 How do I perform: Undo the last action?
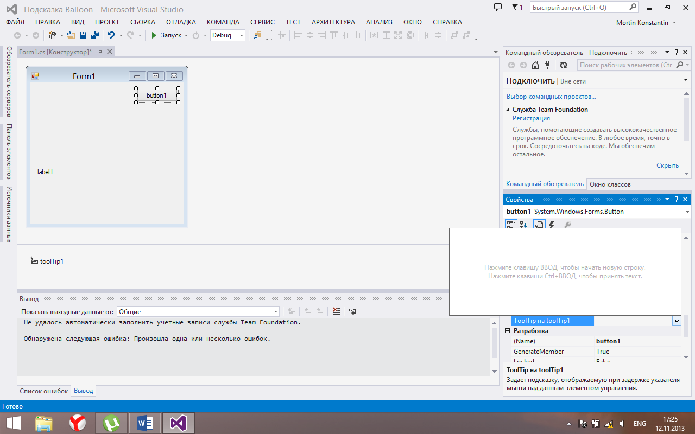click(111, 35)
